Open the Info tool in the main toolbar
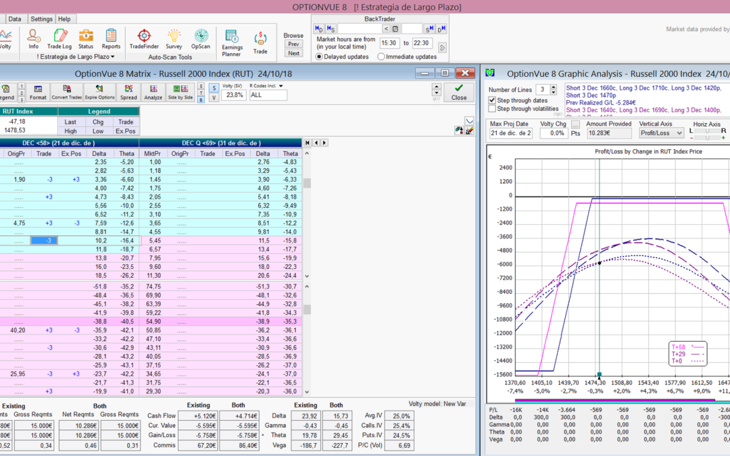This screenshot has height=456, width=730. coord(33,39)
